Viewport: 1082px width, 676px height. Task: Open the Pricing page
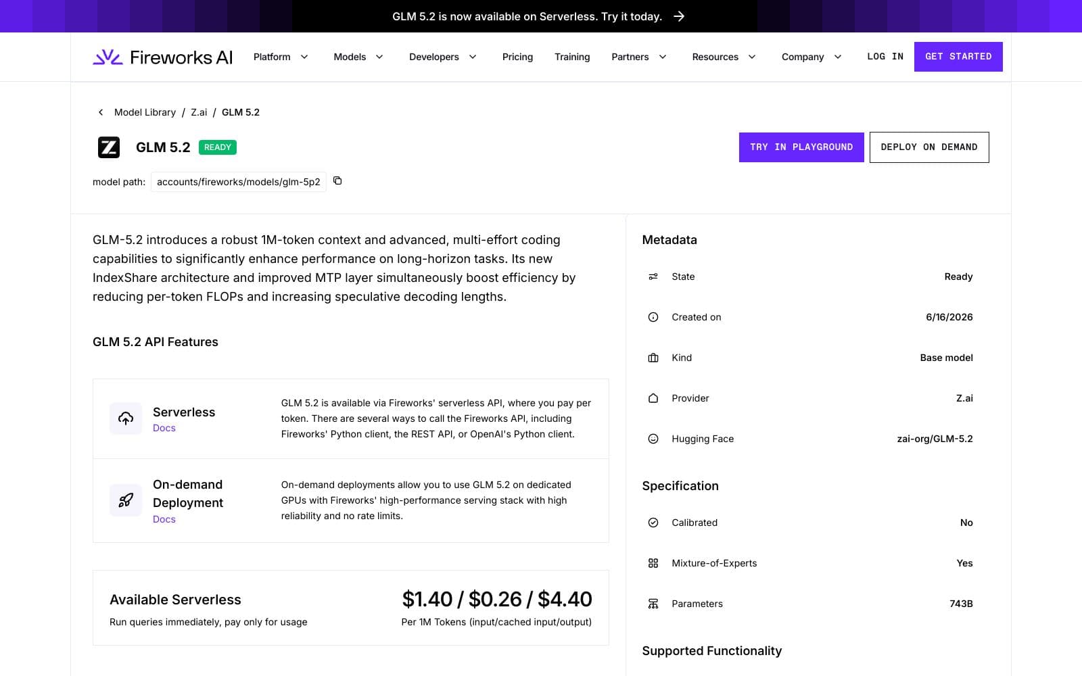pyautogui.click(x=517, y=57)
